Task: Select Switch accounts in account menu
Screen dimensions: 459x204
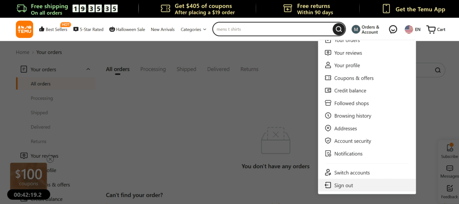Action: point(367,173)
